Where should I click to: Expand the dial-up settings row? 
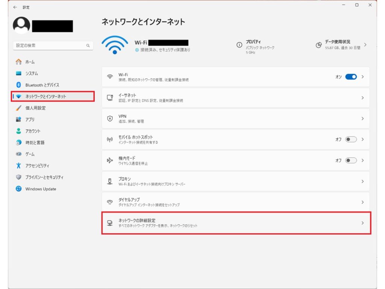(x=362, y=202)
